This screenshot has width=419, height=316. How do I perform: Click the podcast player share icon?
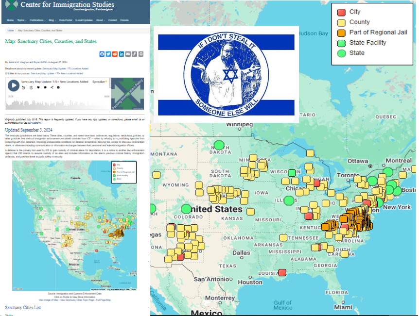[x=52, y=87]
